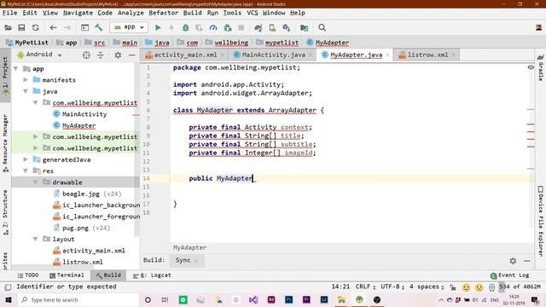Open the Project Structure icon
The height and width of the screenshot is (307, 546).
(304, 27)
